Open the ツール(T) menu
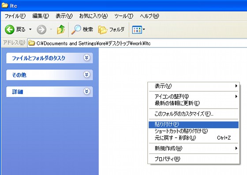247x175 pixels. 124,16
